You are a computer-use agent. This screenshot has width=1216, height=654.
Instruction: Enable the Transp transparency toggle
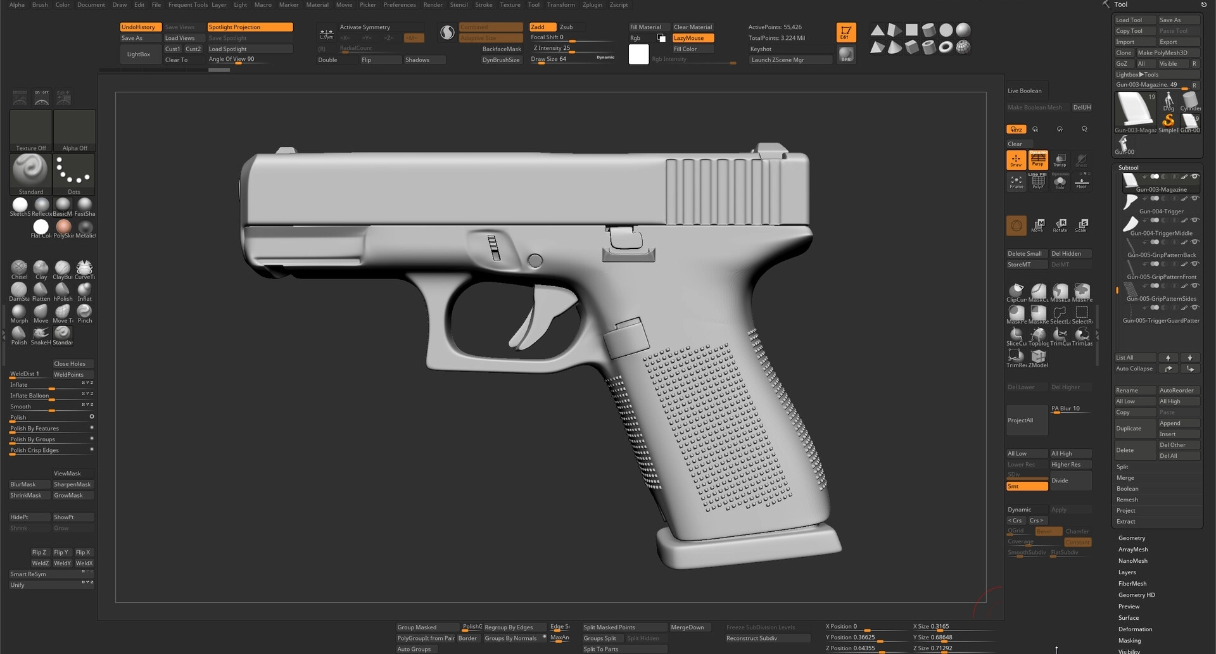[x=1060, y=160]
